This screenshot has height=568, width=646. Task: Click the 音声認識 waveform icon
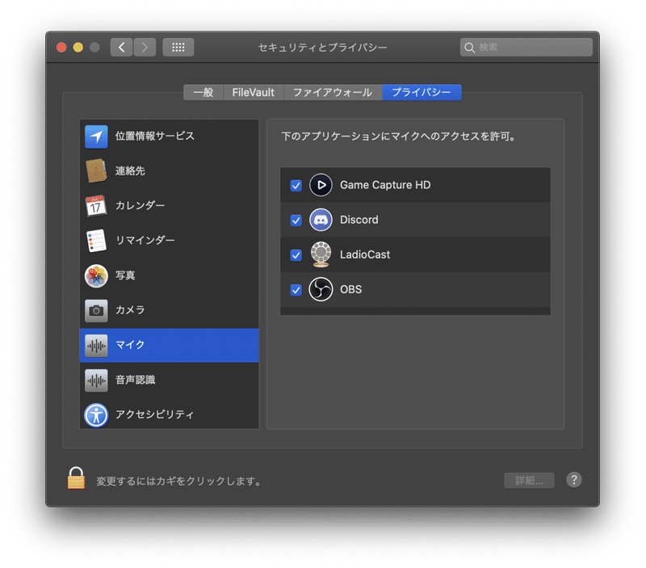(x=96, y=380)
